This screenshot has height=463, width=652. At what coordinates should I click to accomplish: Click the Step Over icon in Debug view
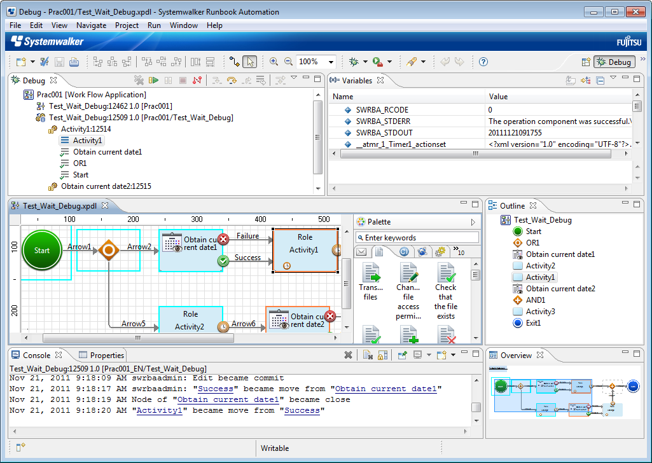(232, 80)
